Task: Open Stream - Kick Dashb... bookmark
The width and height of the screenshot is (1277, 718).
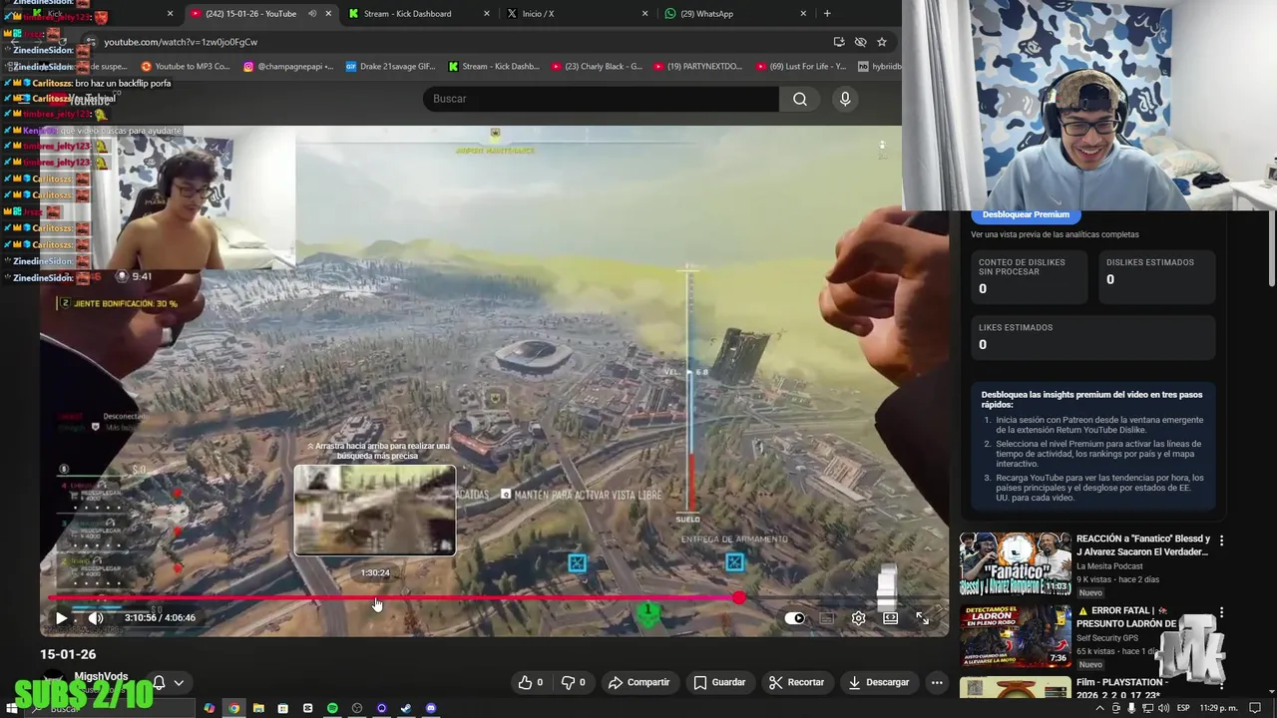Action: (493, 67)
